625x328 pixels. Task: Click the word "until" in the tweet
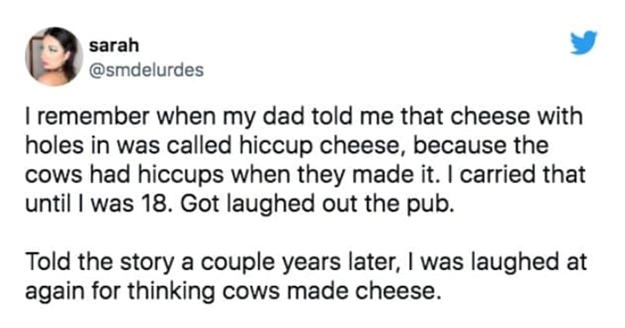pyautogui.click(x=43, y=201)
